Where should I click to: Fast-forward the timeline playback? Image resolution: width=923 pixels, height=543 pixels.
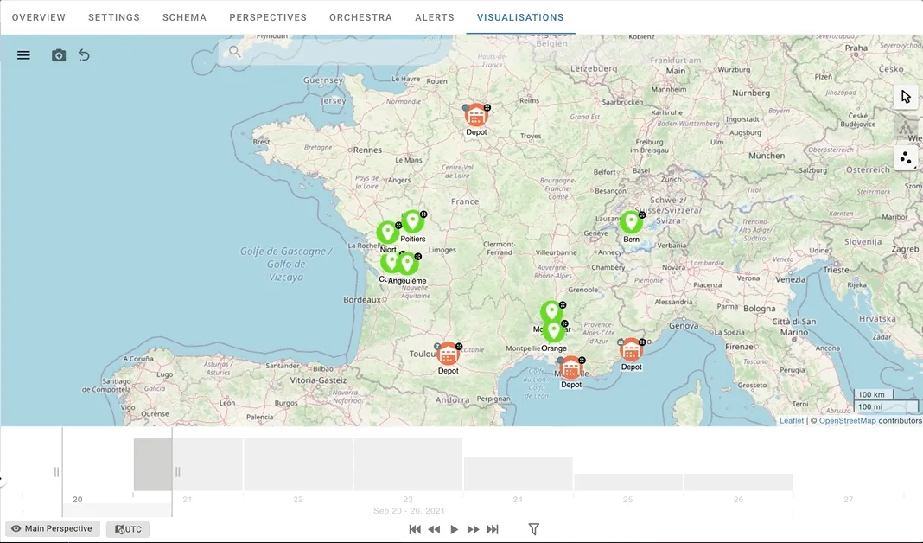point(473,529)
